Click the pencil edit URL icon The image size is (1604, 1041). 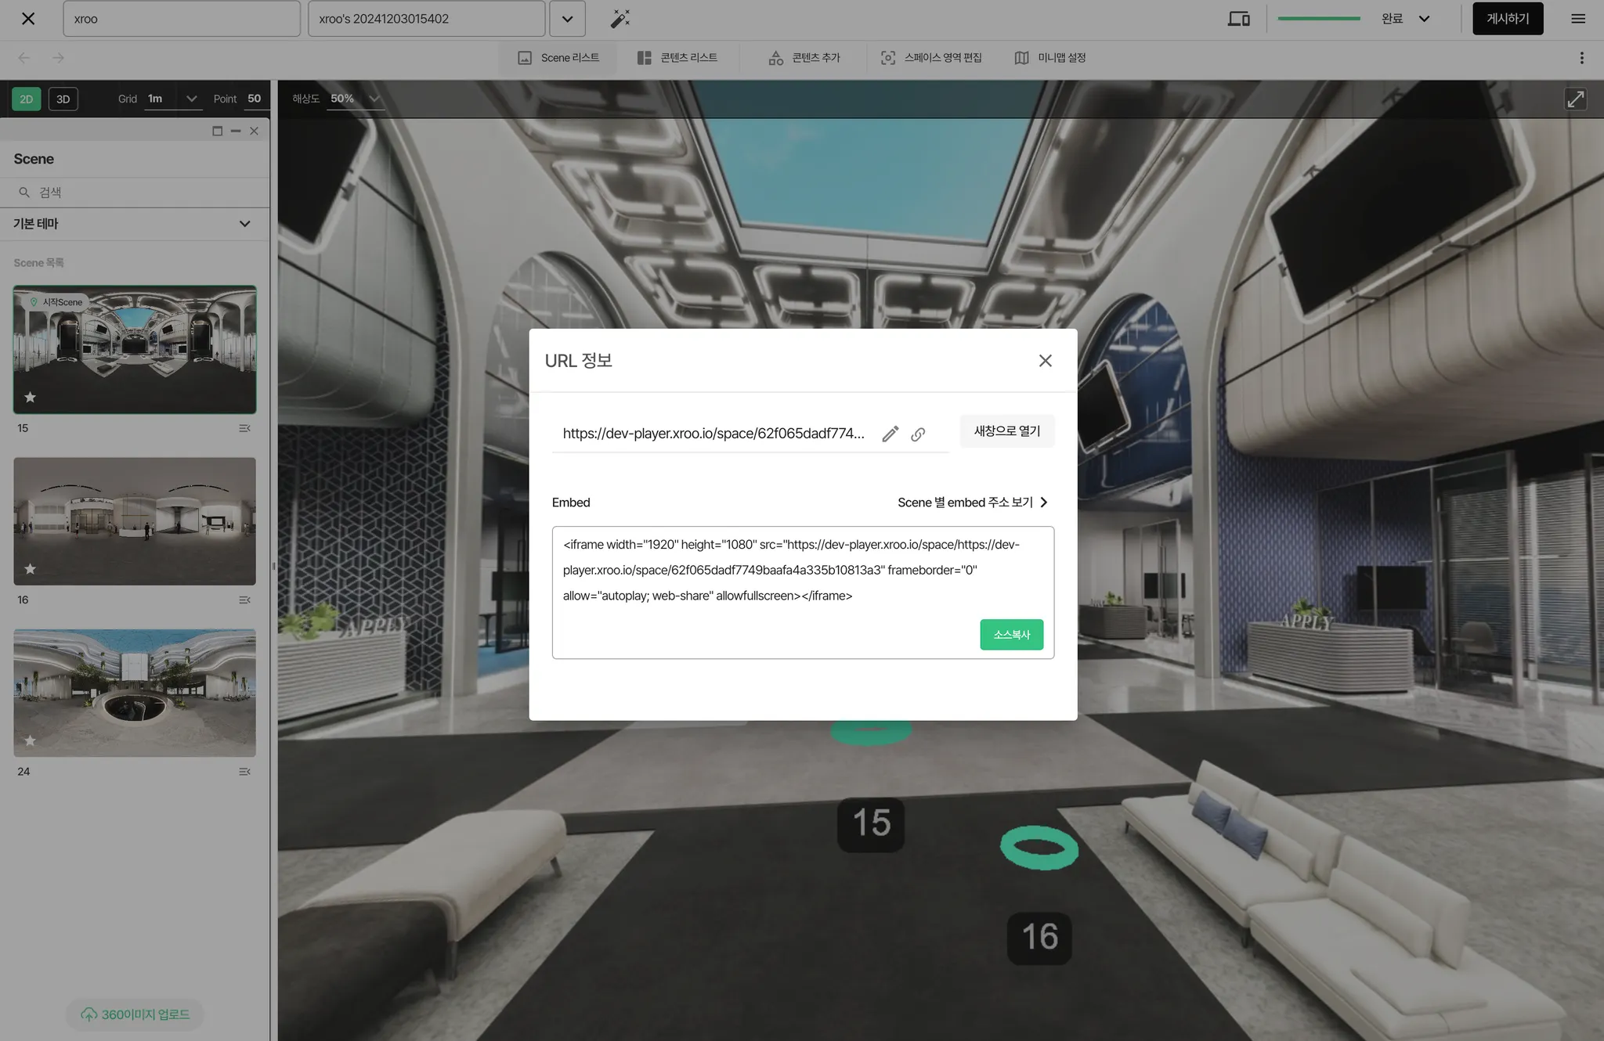(x=890, y=434)
